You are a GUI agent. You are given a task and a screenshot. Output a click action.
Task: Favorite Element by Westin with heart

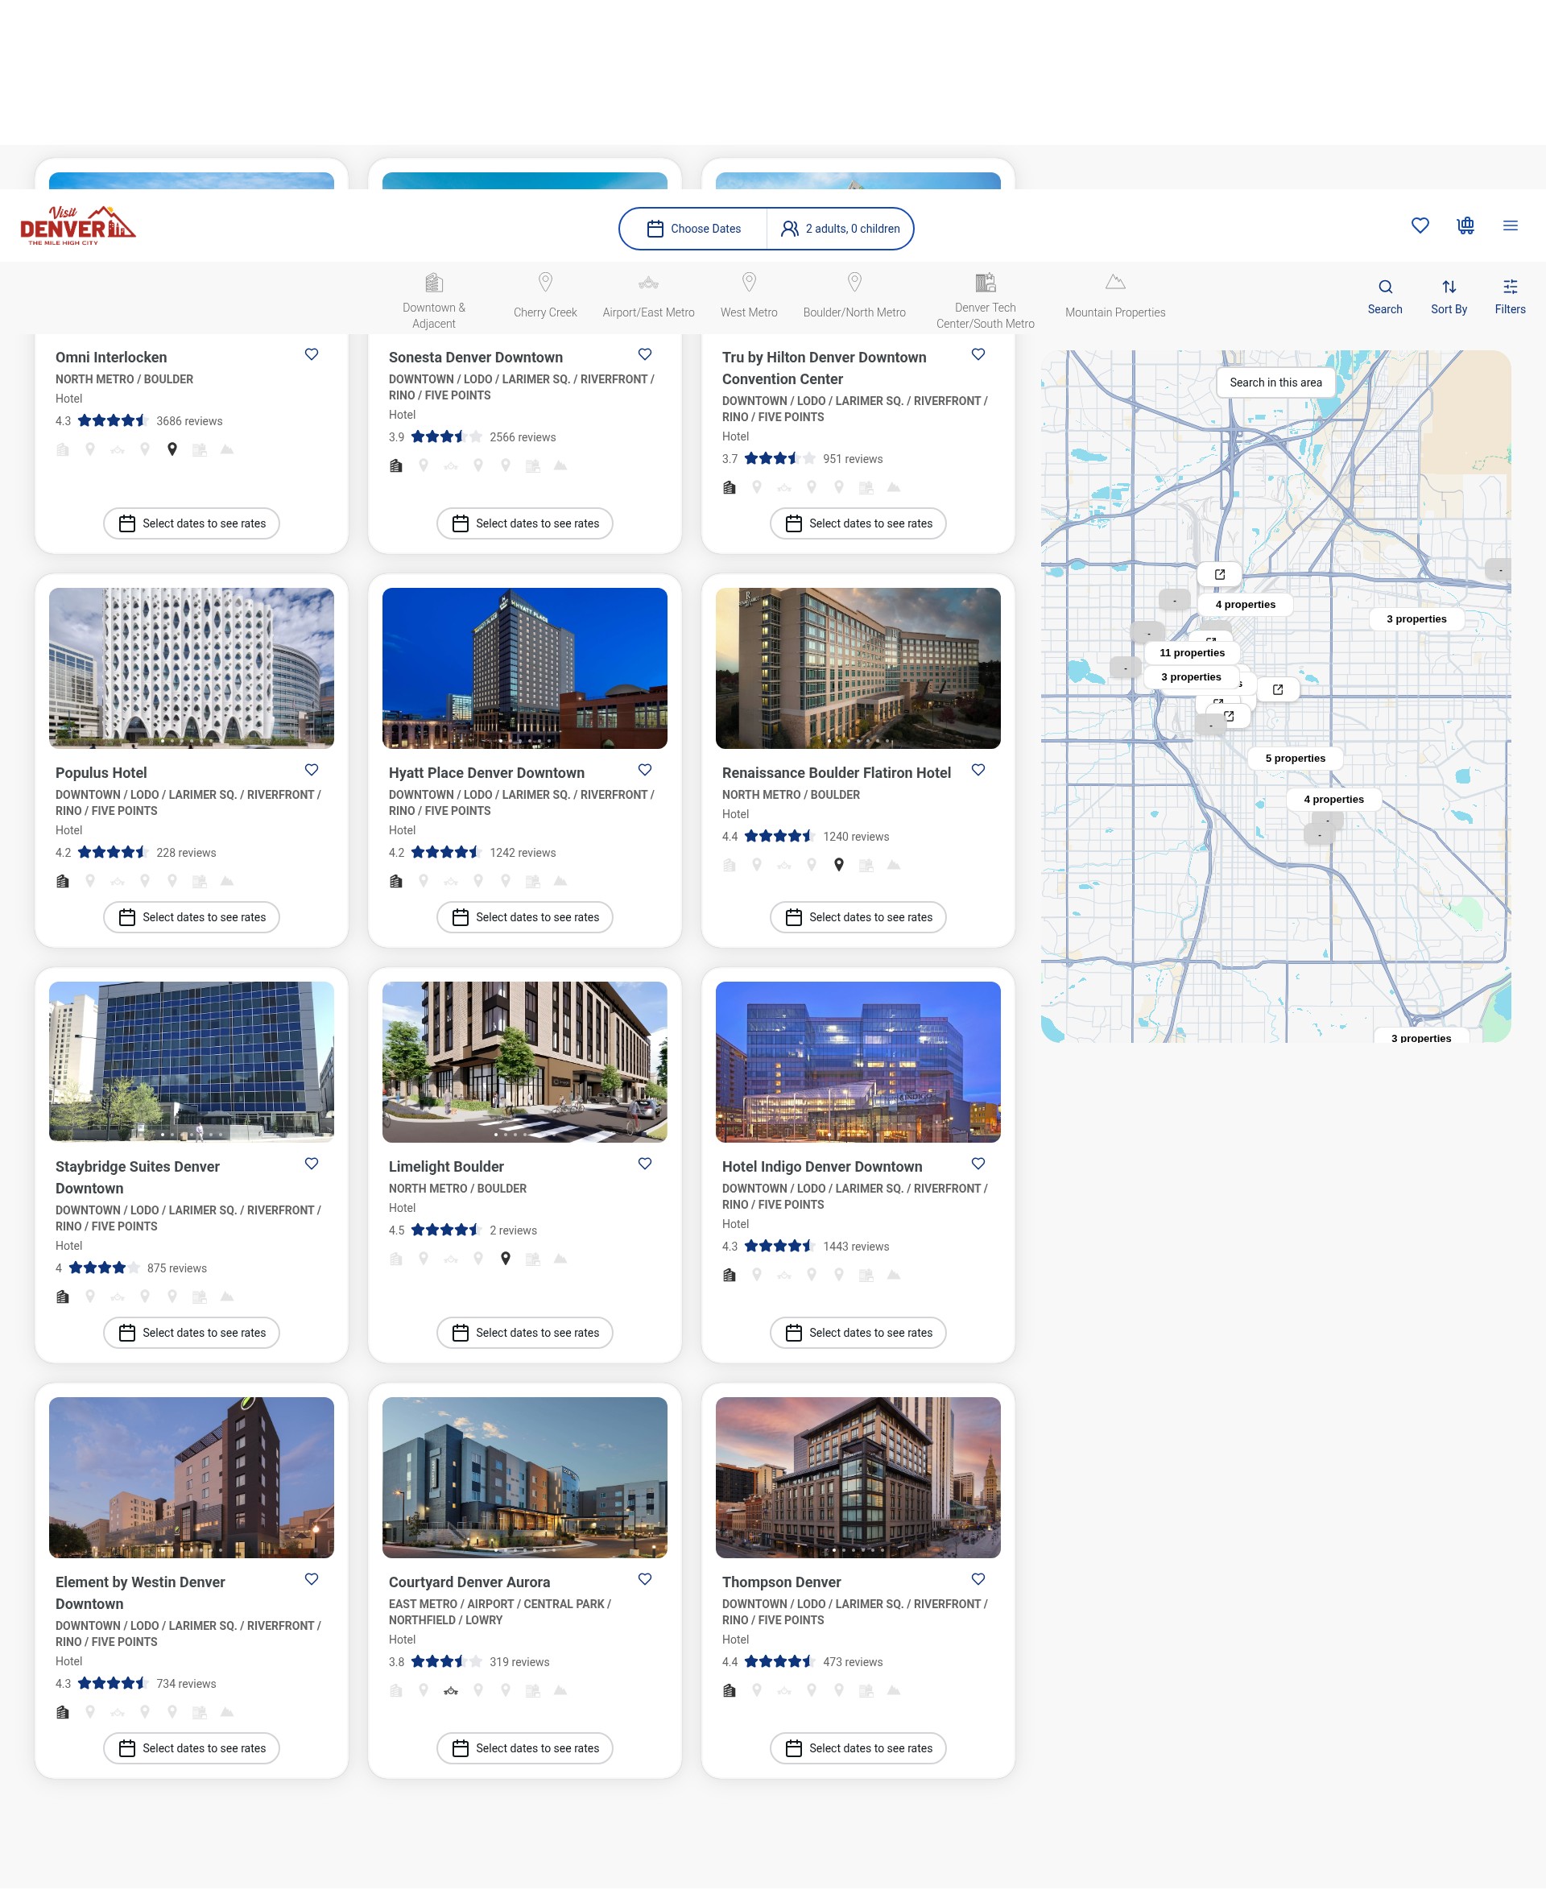(x=312, y=1579)
